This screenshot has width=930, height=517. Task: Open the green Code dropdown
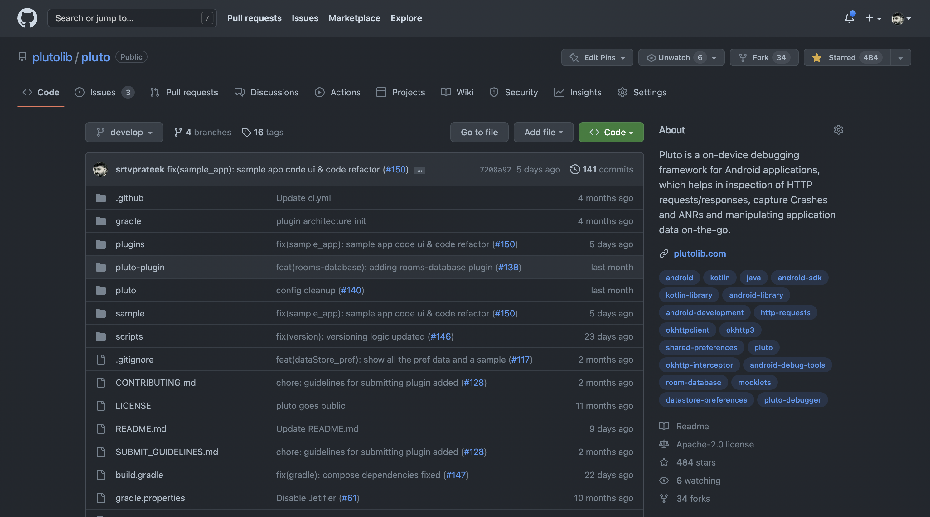click(611, 133)
